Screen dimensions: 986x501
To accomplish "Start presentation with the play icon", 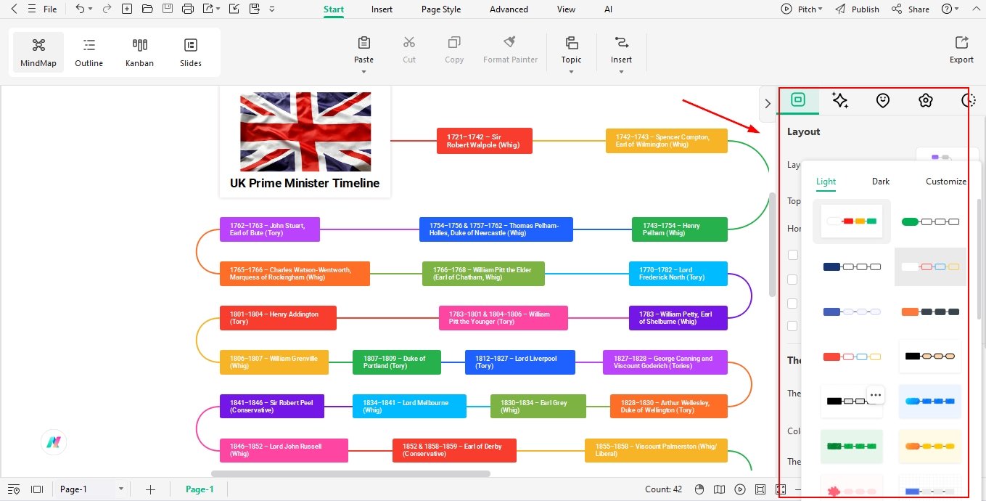I will click(x=740, y=489).
